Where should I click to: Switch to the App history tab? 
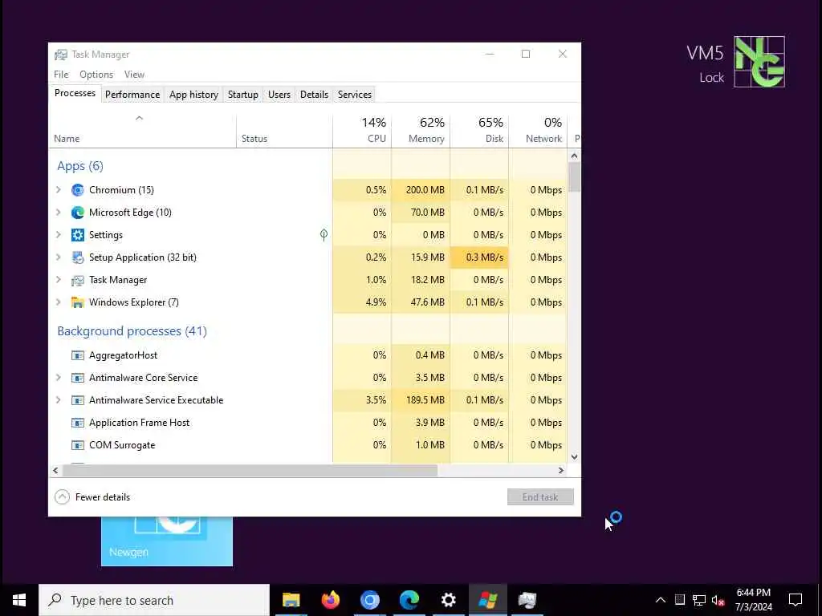pyautogui.click(x=193, y=95)
